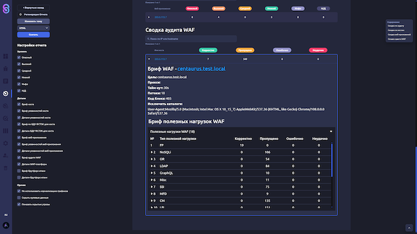Enable the 'Детали брутфорс атаки' checkbox
The image size is (417, 234).
coord(19,178)
